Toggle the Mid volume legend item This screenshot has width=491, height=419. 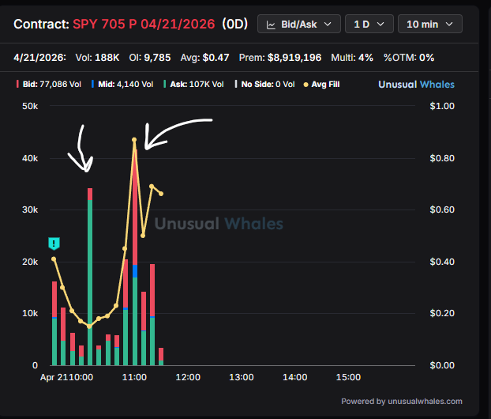click(122, 84)
